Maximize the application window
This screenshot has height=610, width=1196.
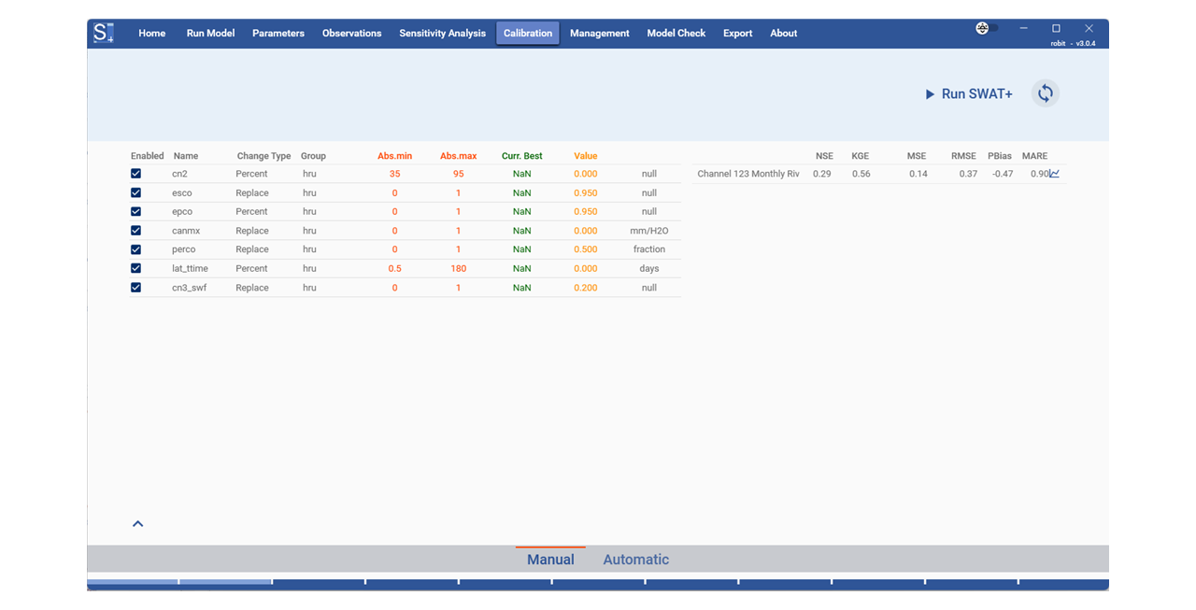1056,28
